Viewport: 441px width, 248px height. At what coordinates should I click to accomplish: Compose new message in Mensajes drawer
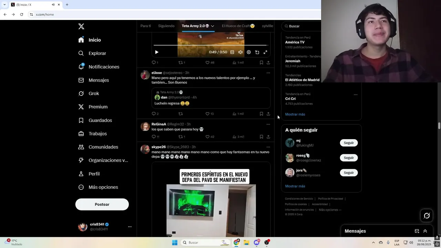coord(417,231)
